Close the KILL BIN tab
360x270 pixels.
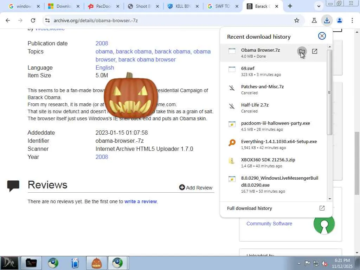(197, 6)
